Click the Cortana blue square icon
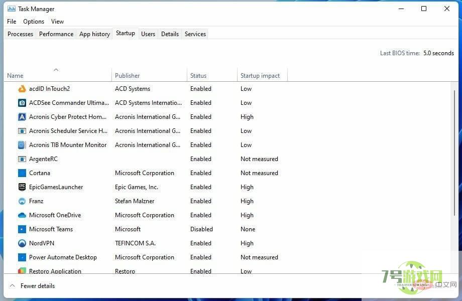Viewport: 462px width, 301px height. point(22,173)
